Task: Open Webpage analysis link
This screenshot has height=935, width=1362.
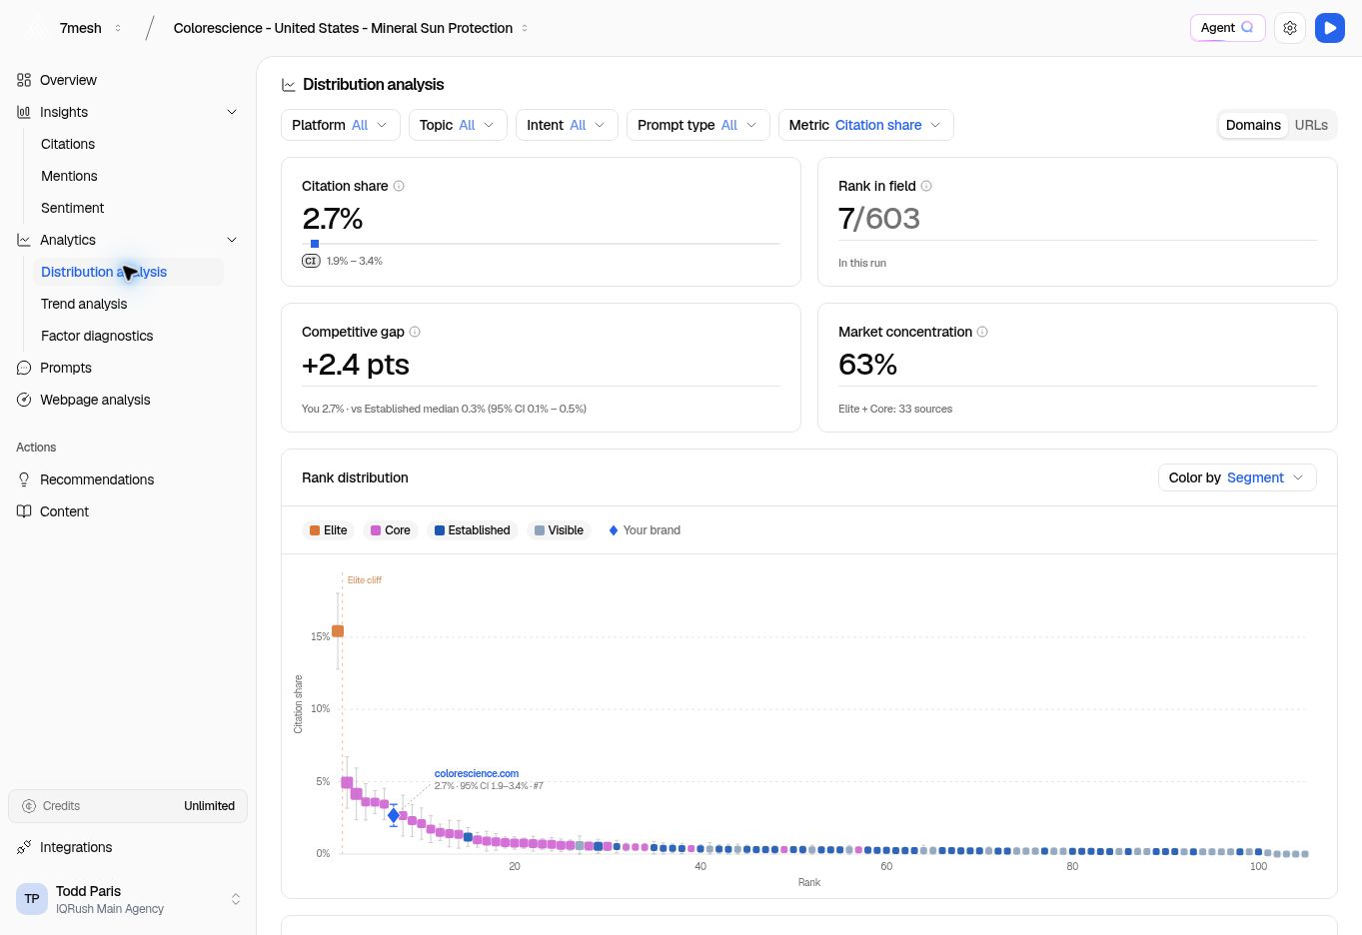Action: (x=95, y=400)
